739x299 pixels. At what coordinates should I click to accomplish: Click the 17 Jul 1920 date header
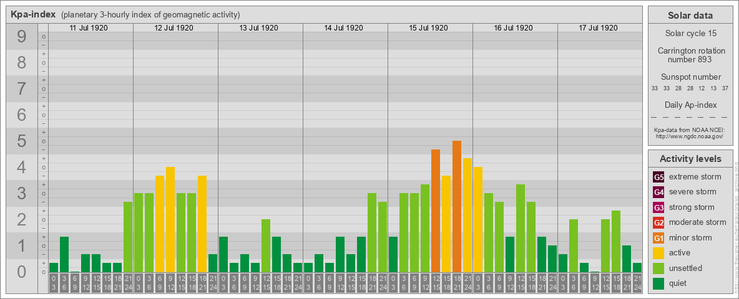pos(597,28)
